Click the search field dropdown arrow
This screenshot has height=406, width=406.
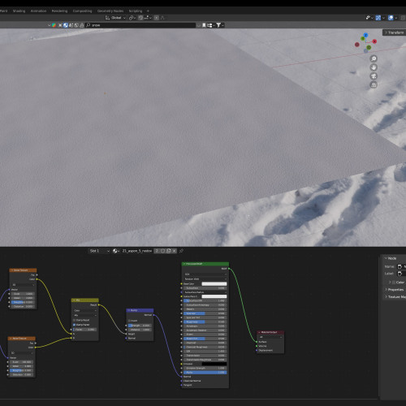[x=199, y=25]
